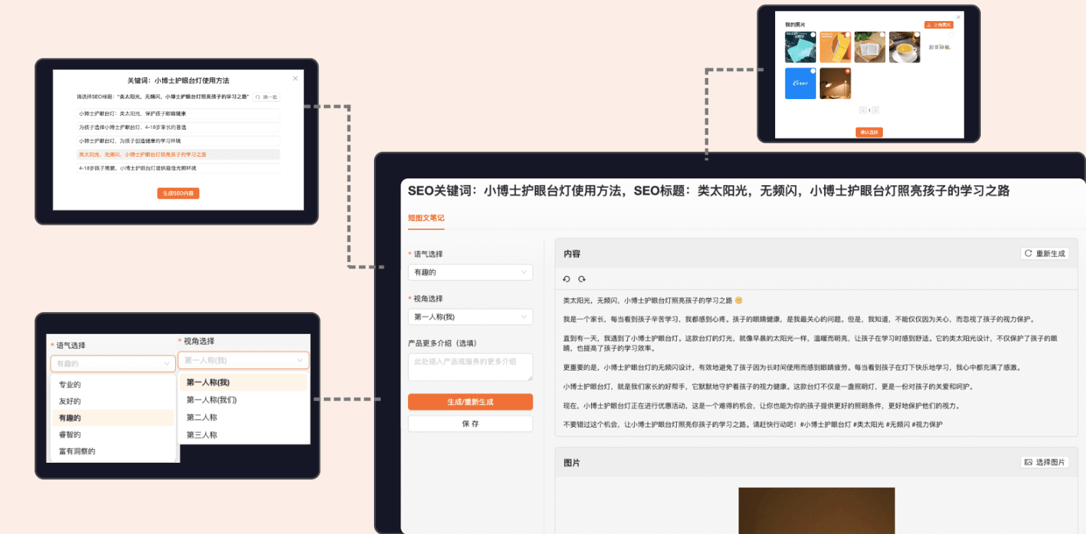Open the 视角选择 dropdown showing 第一人称(我)

click(470, 317)
